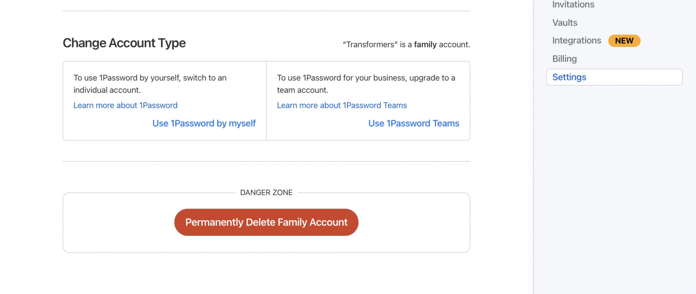Click the individual account description text

tap(150, 84)
